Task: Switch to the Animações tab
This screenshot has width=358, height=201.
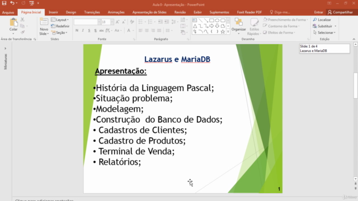Action: 116,12
